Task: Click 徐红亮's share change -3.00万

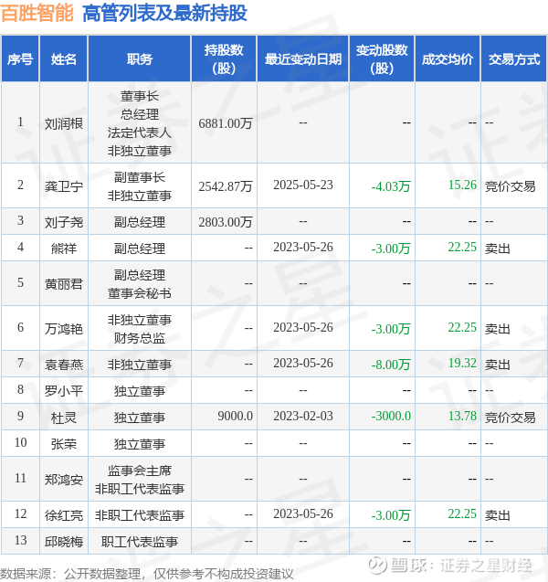Action: (x=391, y=514)
